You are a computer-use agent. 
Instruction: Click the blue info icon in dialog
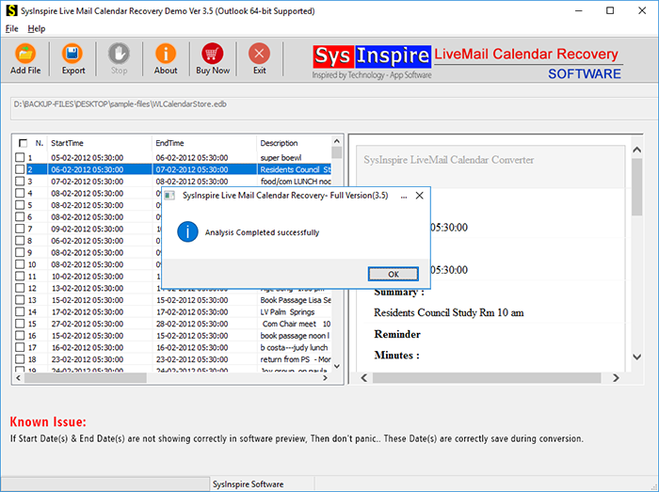(187, 231)
